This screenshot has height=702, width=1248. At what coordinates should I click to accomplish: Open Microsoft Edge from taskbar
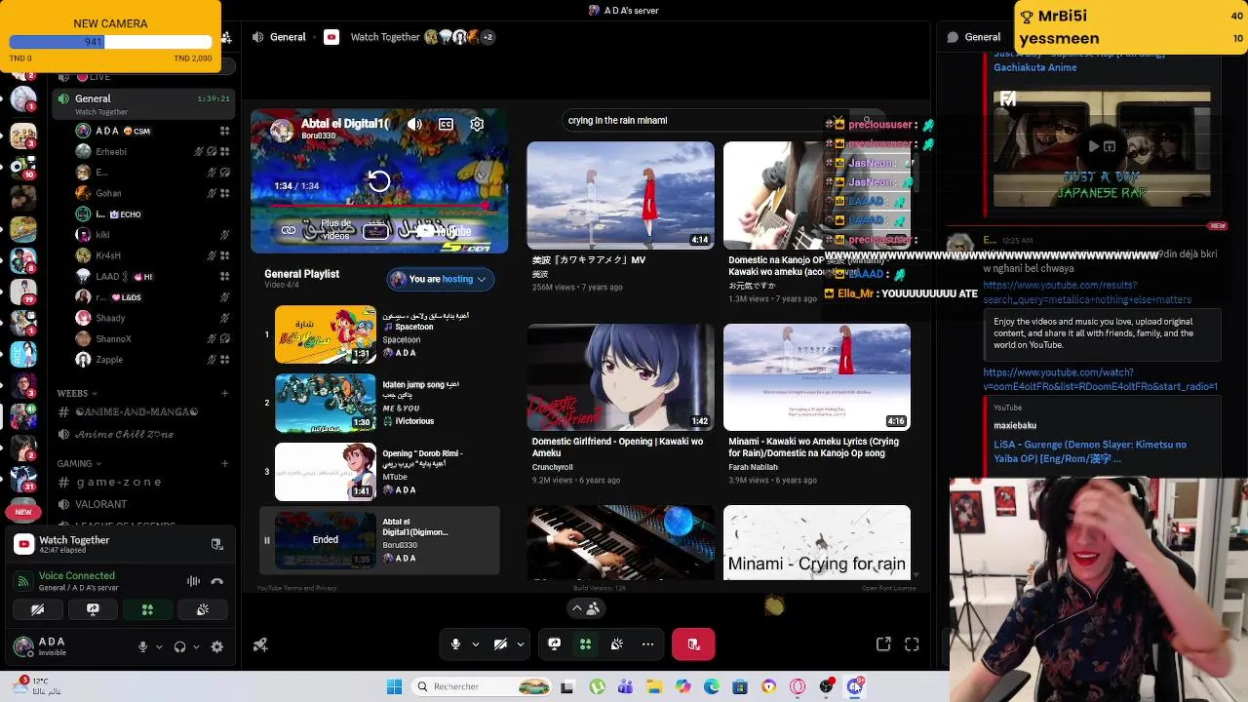point(712,686)
